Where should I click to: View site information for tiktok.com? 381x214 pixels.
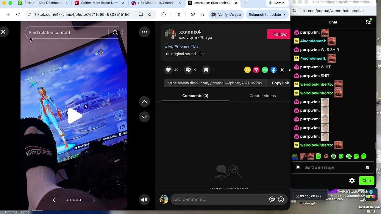pos(29,15)
